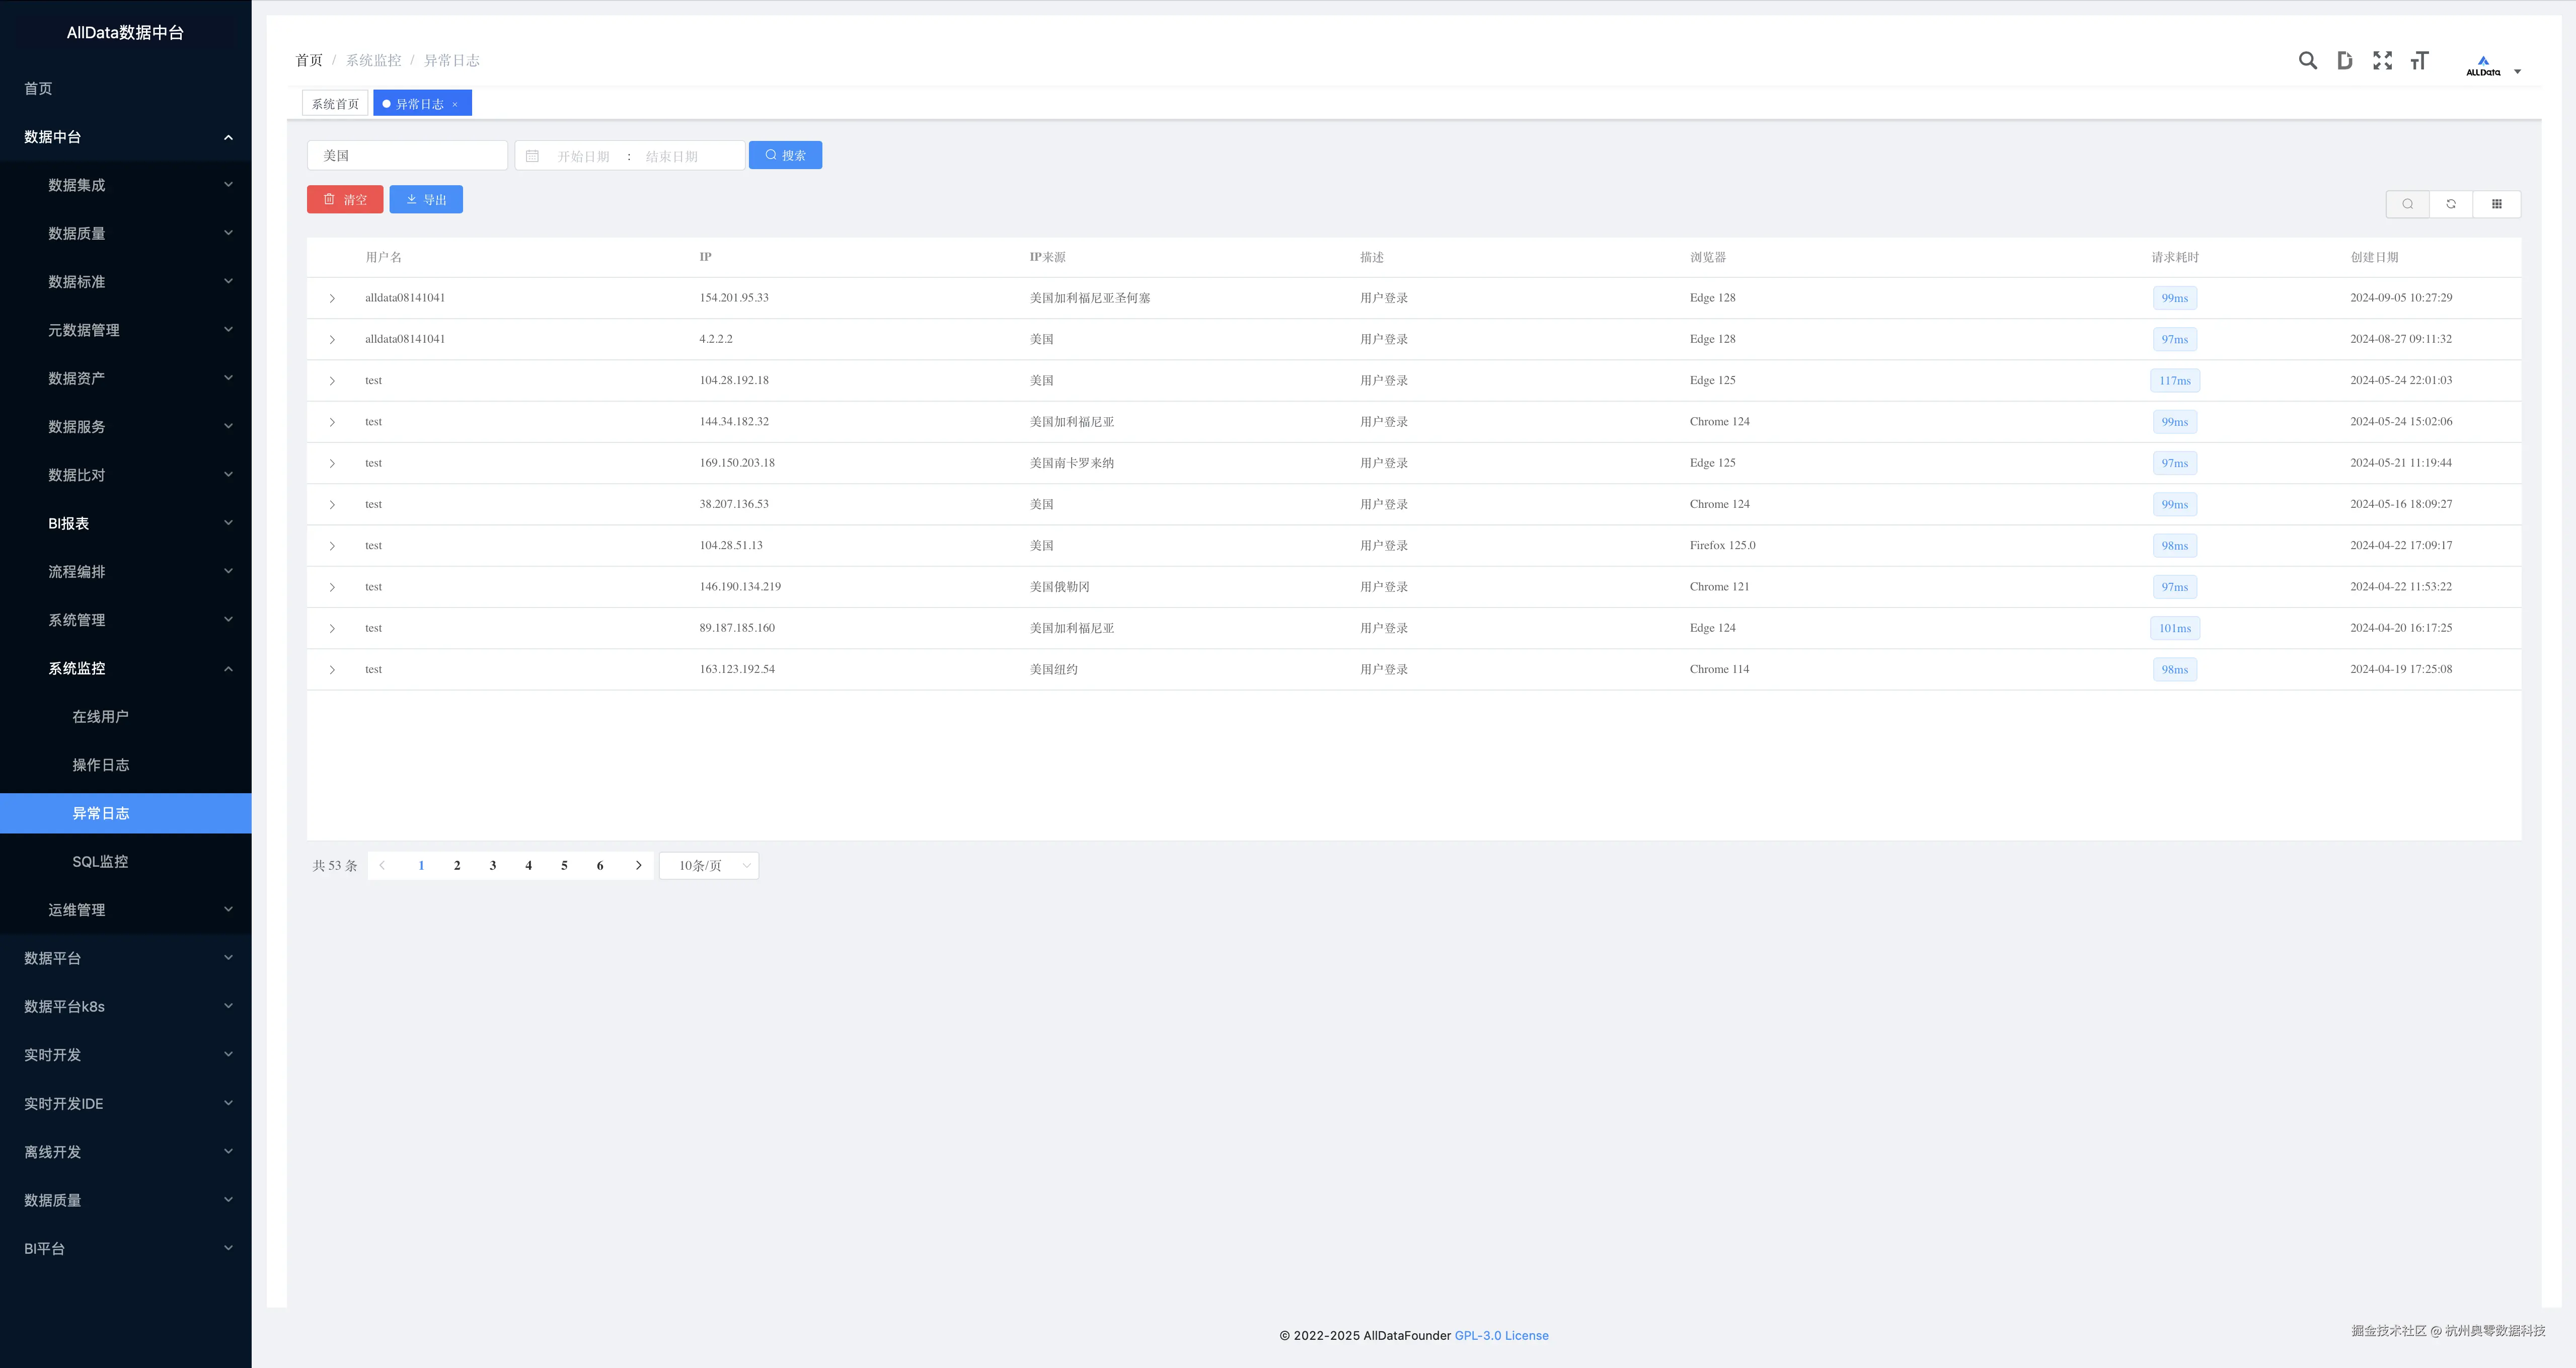Open the documentation icon in header
The image size is (2576, 1368).
coord(2344,61)
